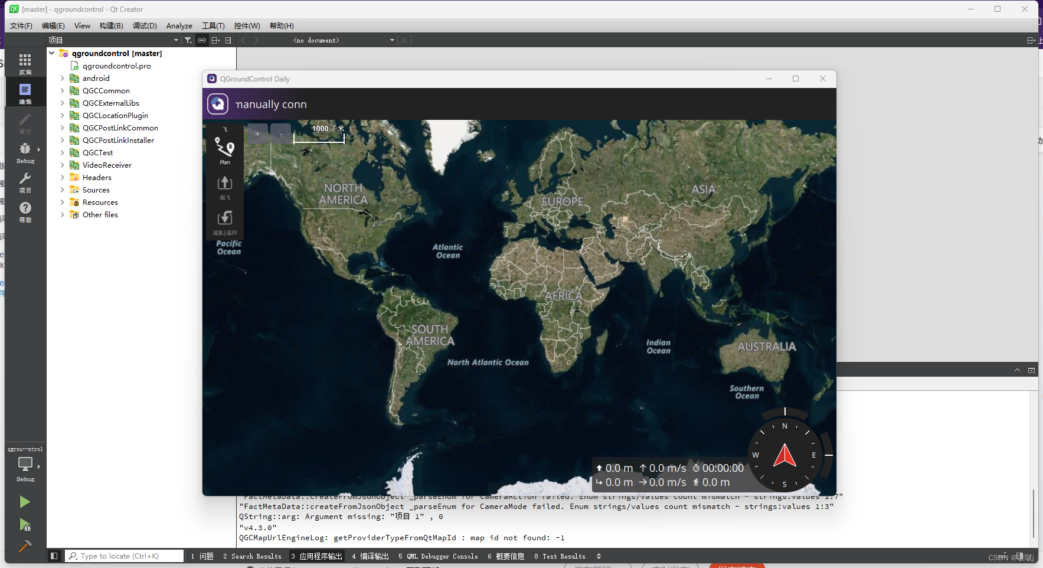Open the 3 应用程序输出 tab
The height and width of the screenshot is (568, 1043).
pyautogui.click(x=316, y=556)
